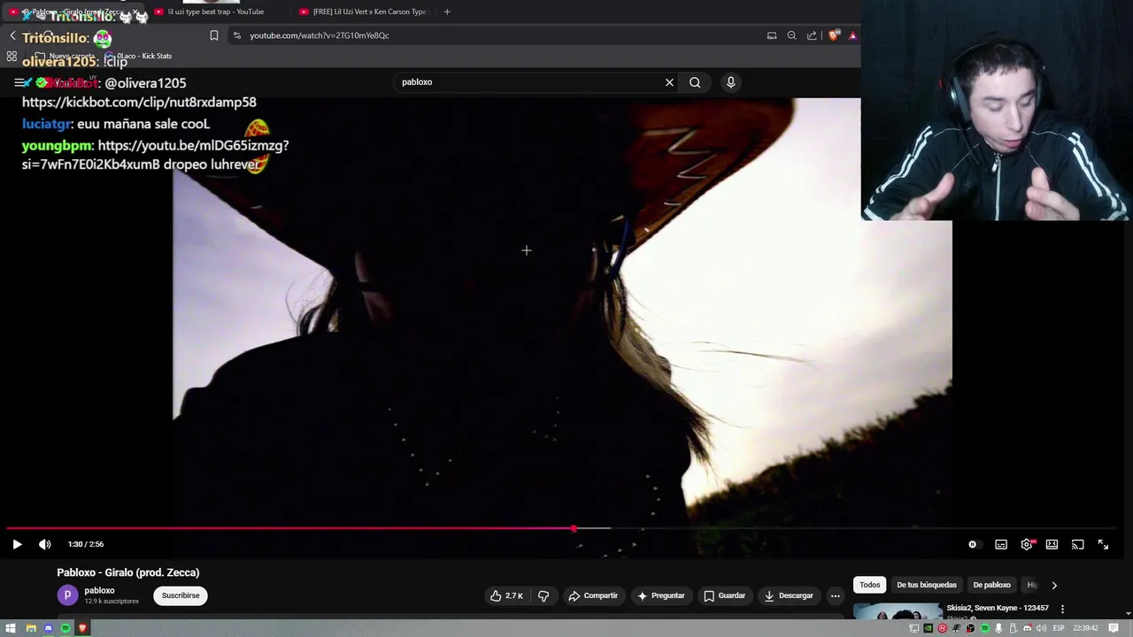The height and width of the screenshot is (637, 1133).
Task: Switch to theater mode
Action: [1052, 544]
